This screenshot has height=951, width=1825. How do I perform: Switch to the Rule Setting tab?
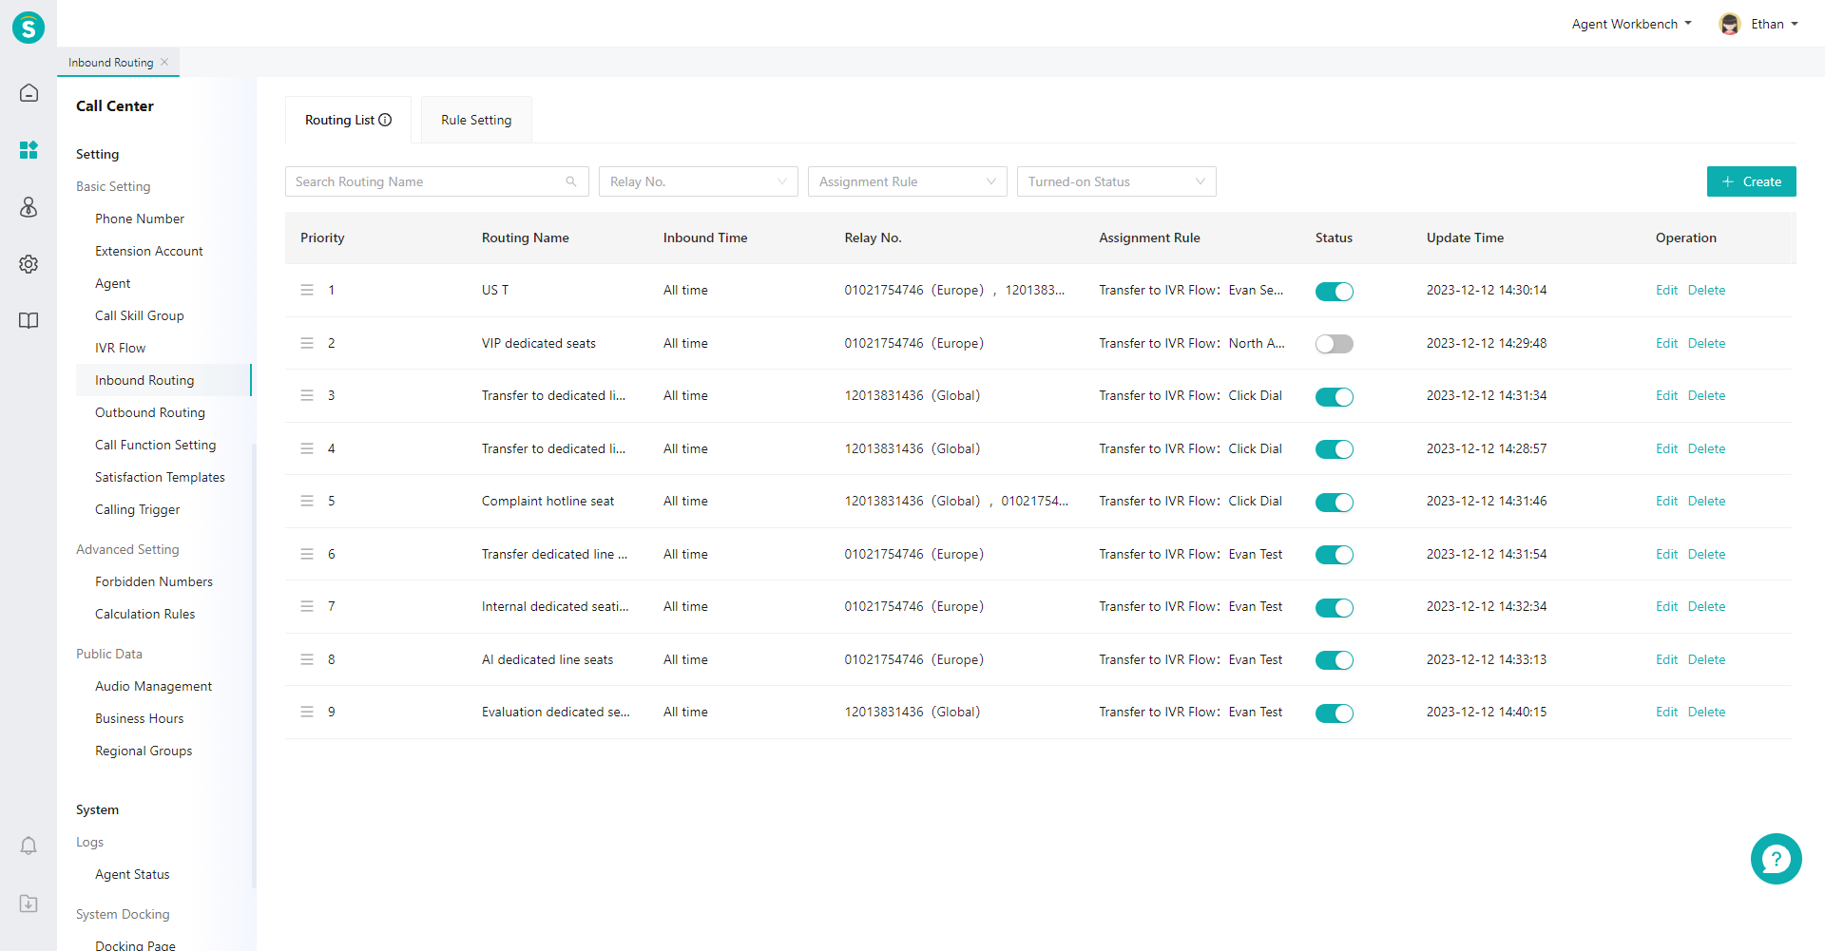[x=476, y=120]
